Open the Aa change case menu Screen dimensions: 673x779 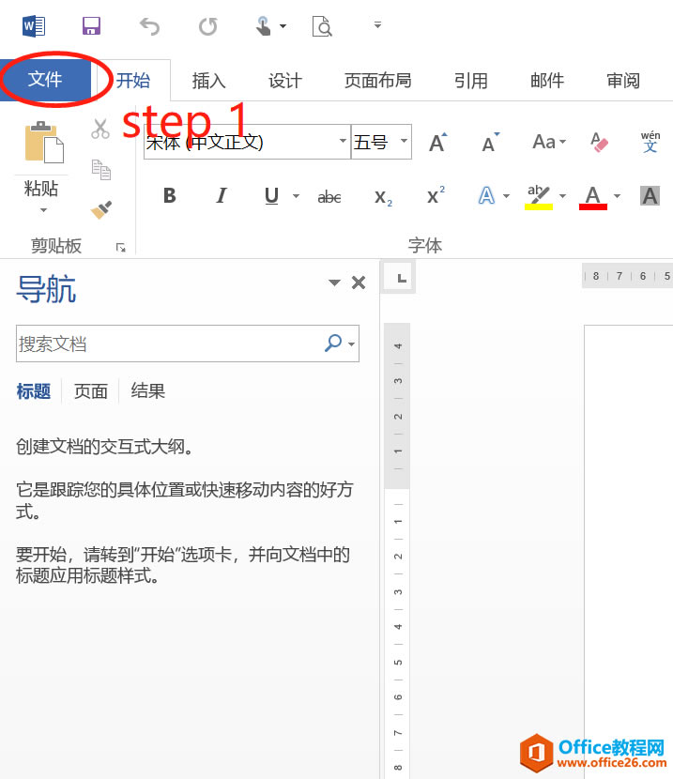pyautogui.click(x=548, y=142)
